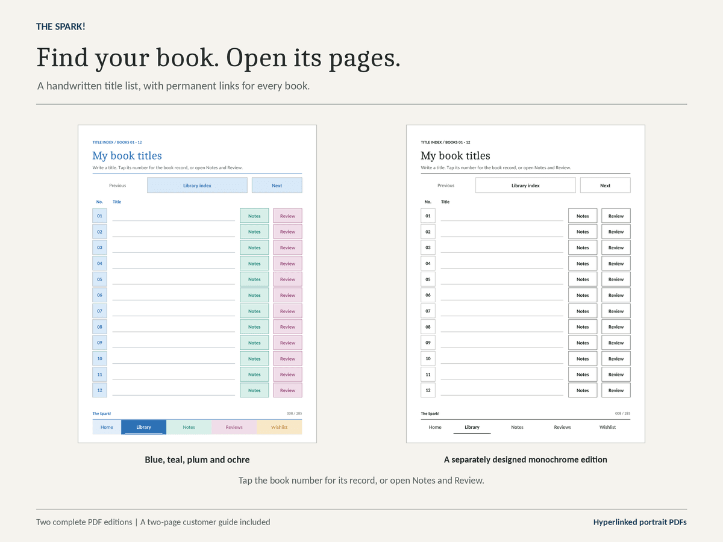
Task: Open Notes for book 06, monochrome edition
Action: click(583, 295)
